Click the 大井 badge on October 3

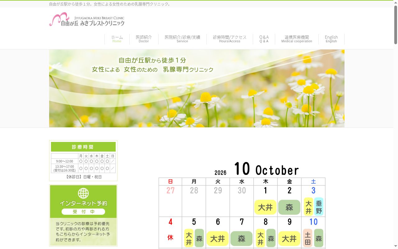point(308,207)
